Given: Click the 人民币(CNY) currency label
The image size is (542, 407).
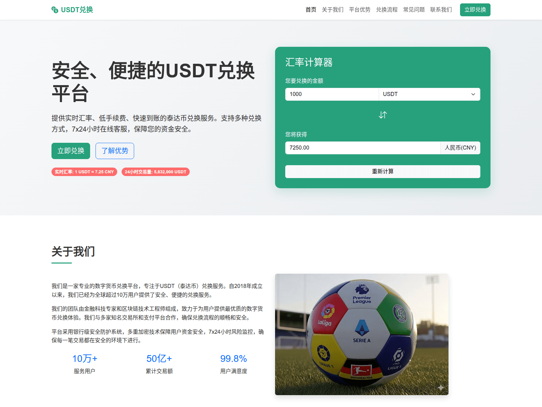Looking at the screenshot, I should (460, 148).
